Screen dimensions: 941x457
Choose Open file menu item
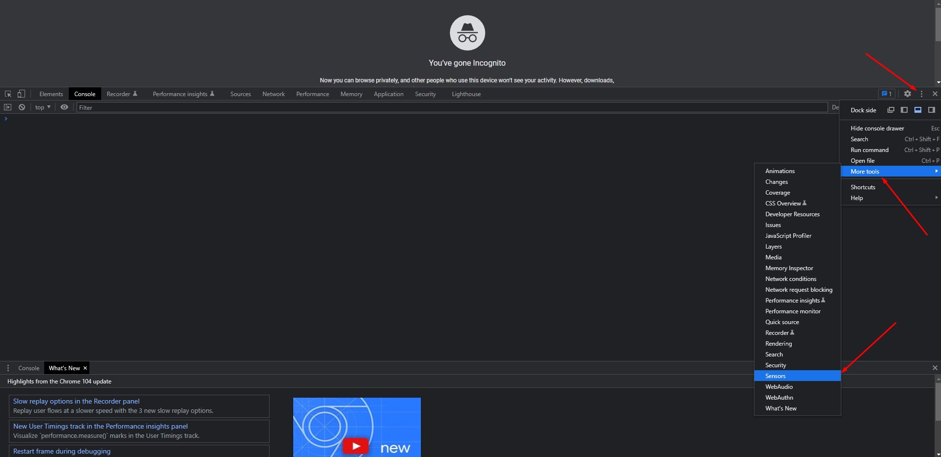891,160
